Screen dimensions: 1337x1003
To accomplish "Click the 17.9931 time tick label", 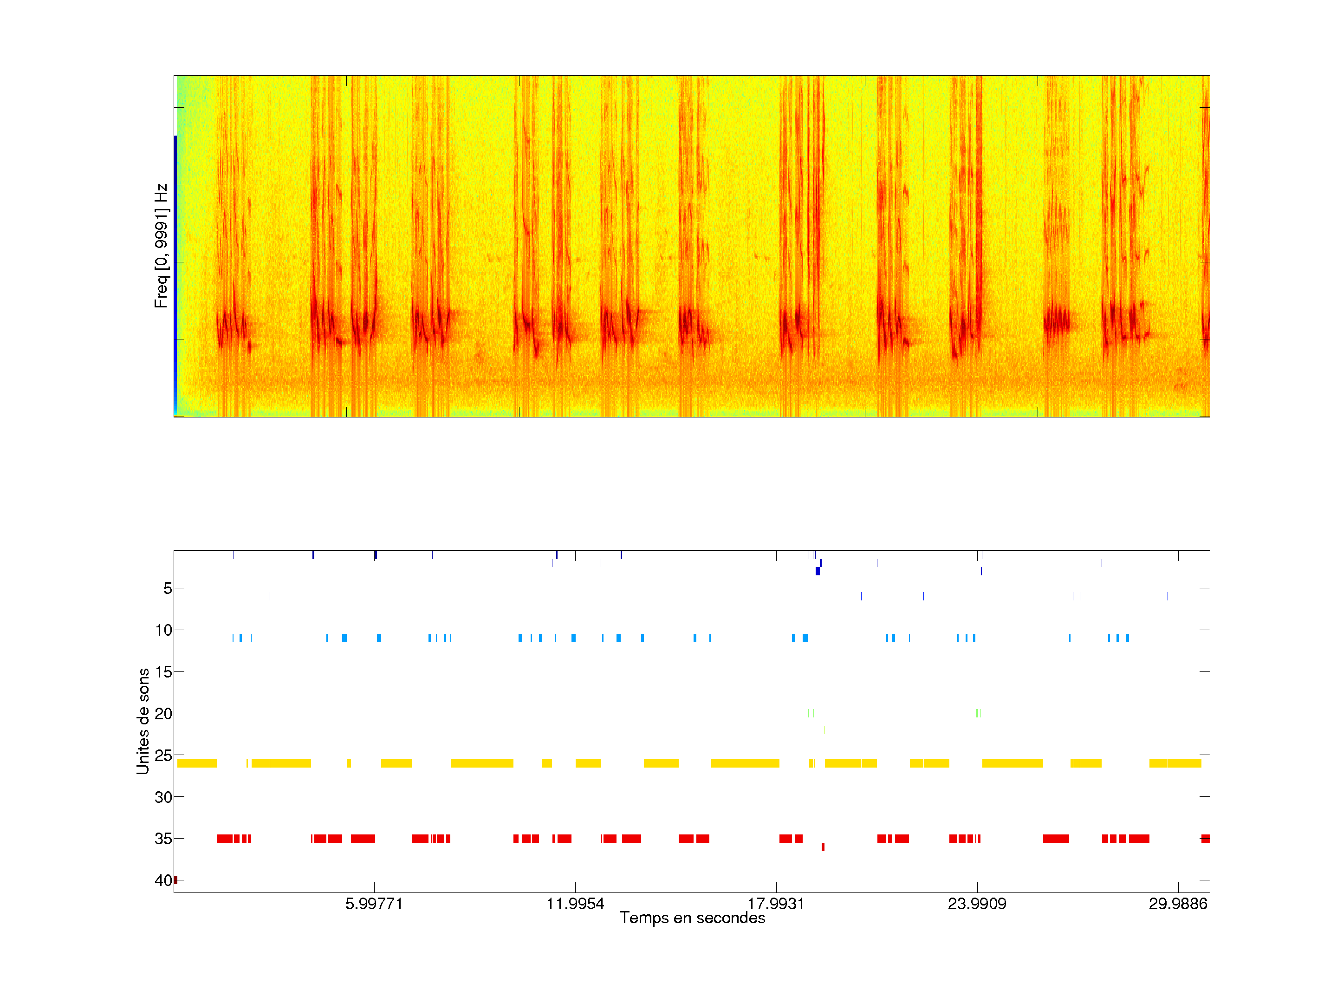I will (775, 904).
